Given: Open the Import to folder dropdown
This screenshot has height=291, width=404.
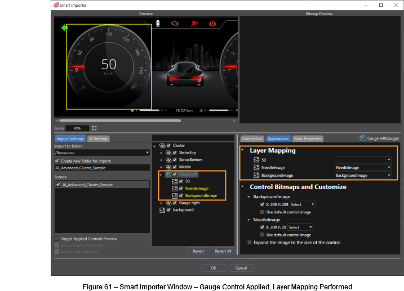Looking at the screenshot, I should pyautogui.click(x=102, y=153).
